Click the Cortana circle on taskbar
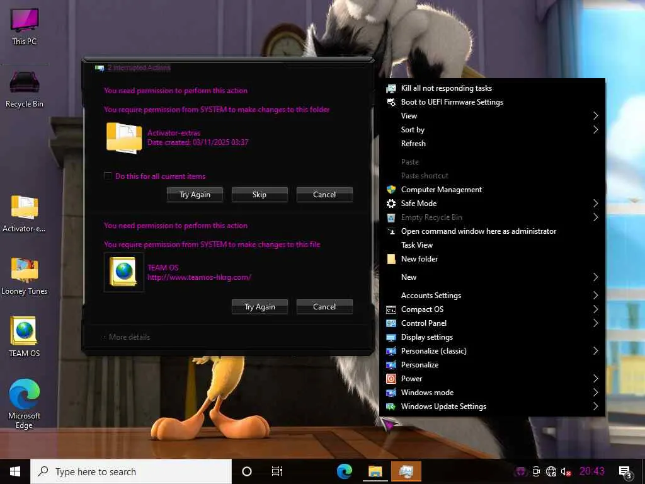Viewport: 645px width, 484px height. [x=247, y=471]
